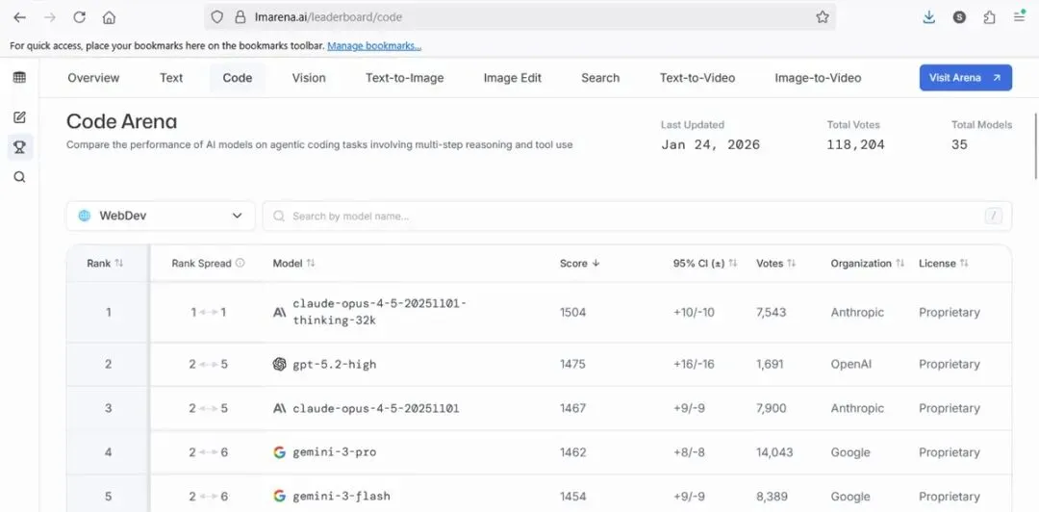This screenshot has width=1039, height=512.
Task: Sort by the Score column header
Action: pos(579,263)
